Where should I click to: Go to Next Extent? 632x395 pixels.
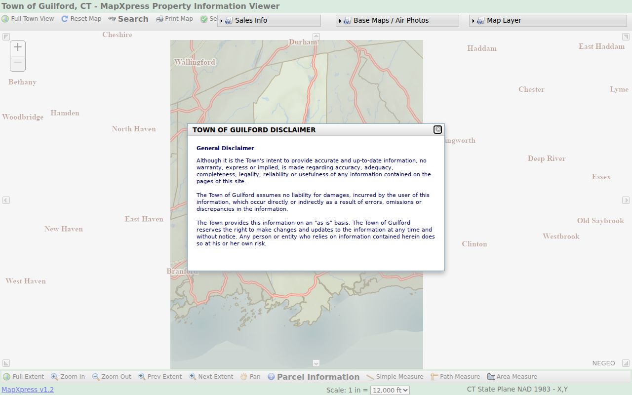point(211,376)
